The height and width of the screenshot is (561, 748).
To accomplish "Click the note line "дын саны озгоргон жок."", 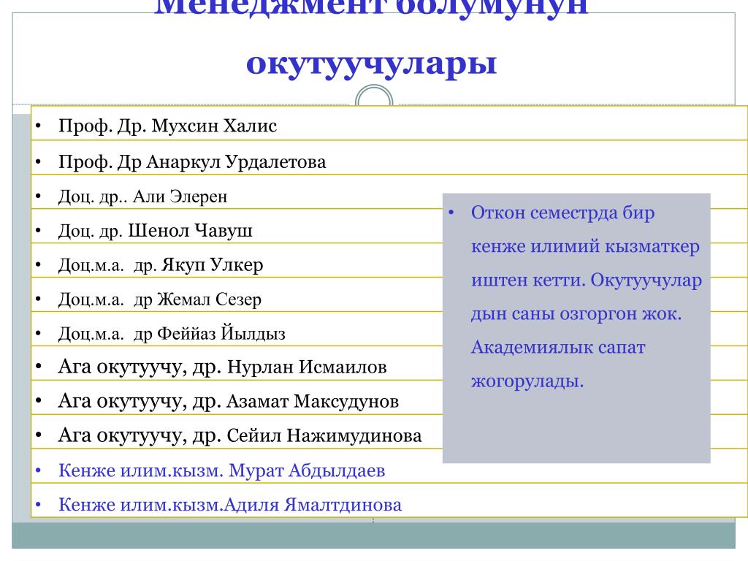I will [576, 314].
